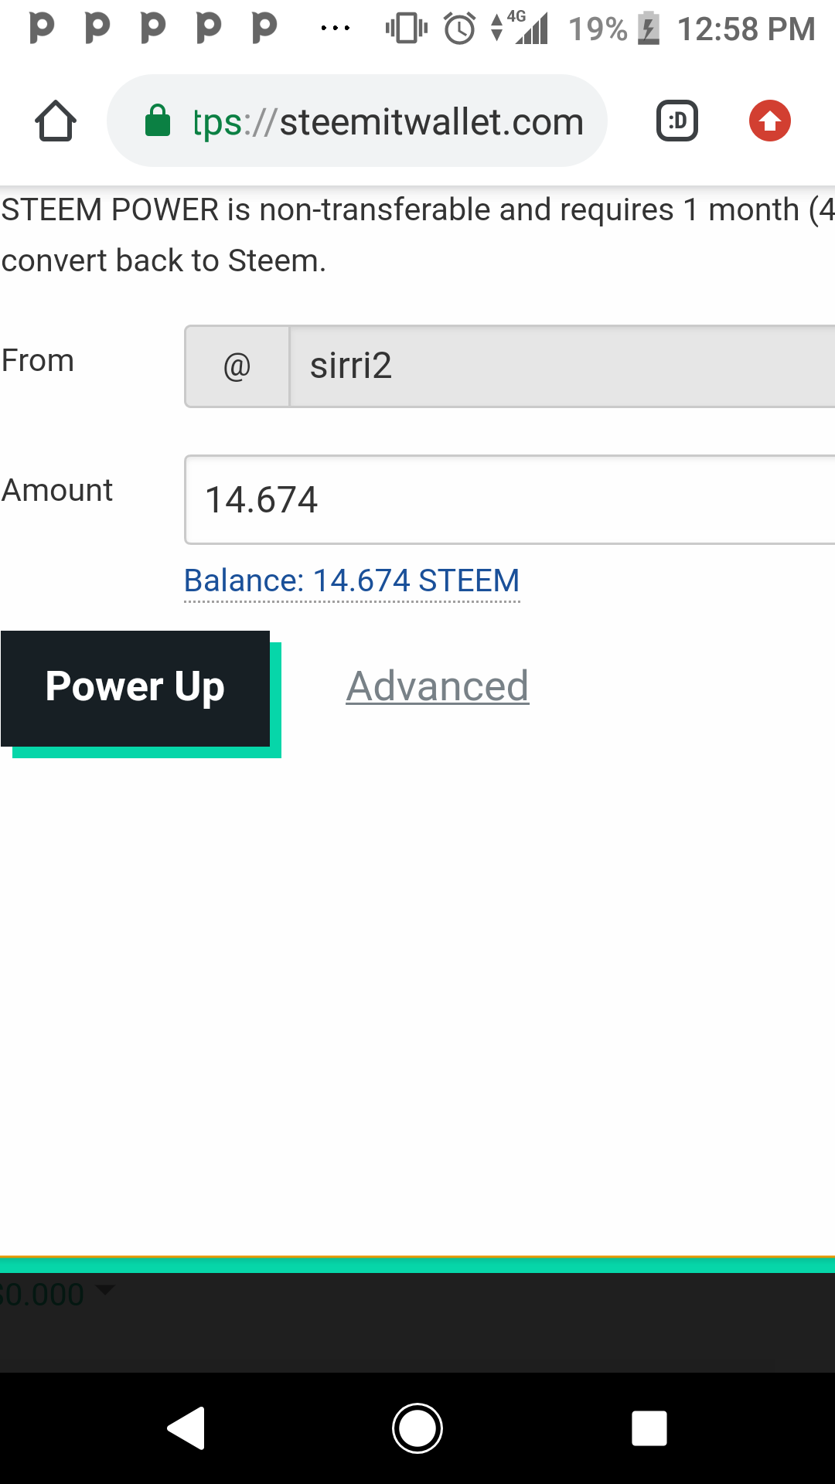Tap the vibrate mode status icon

pos(407,29)
